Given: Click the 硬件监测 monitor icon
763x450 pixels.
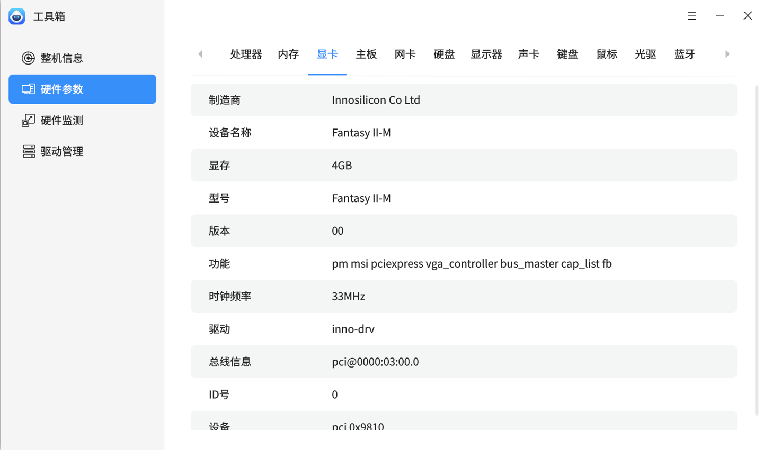Looking at the screenshot, I should pos(28,121).
